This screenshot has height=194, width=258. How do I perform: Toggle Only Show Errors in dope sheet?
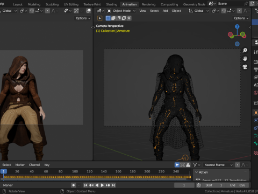[x=188, y=165]
